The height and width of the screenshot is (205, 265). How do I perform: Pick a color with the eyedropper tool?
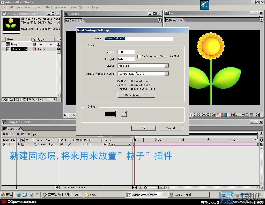pyautogui.click(x=124, y=114)
